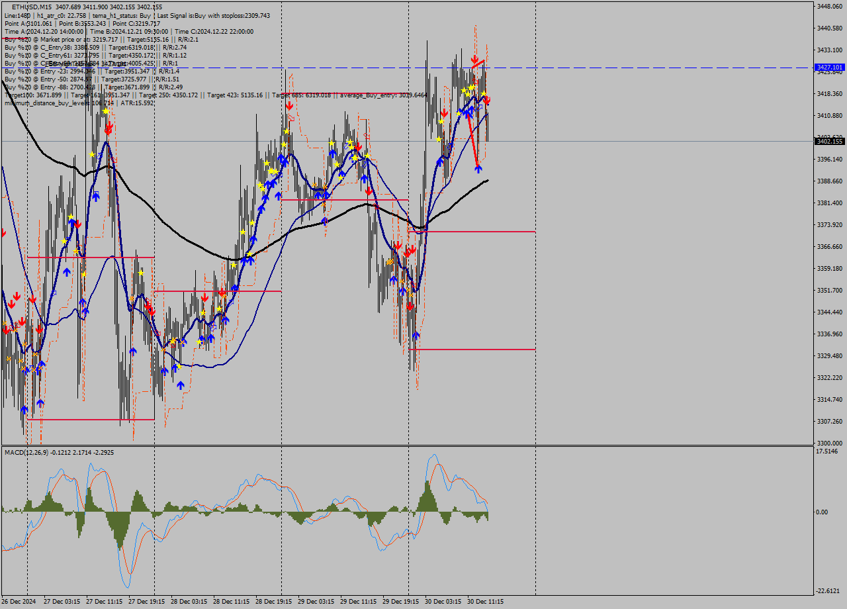Click the '29 Dec 11:15' time label

point(358,602)
